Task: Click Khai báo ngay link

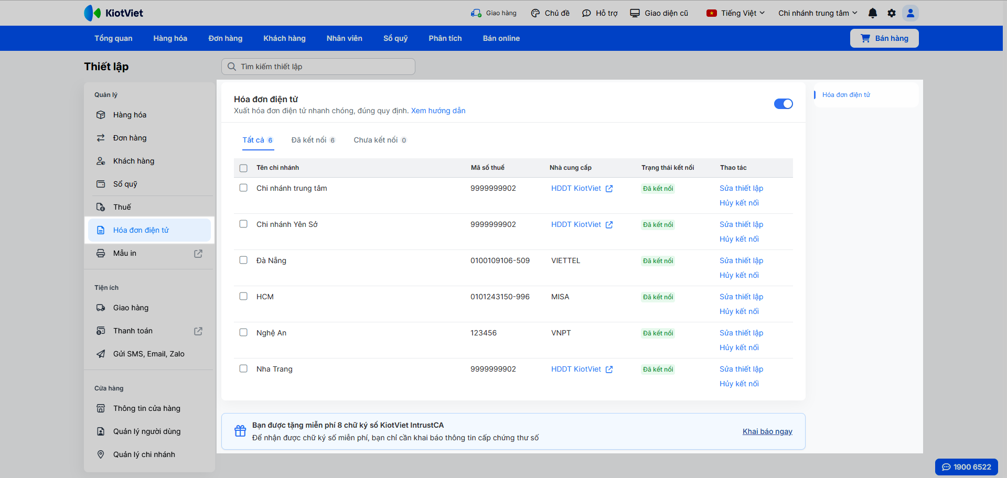Action: 767,431
